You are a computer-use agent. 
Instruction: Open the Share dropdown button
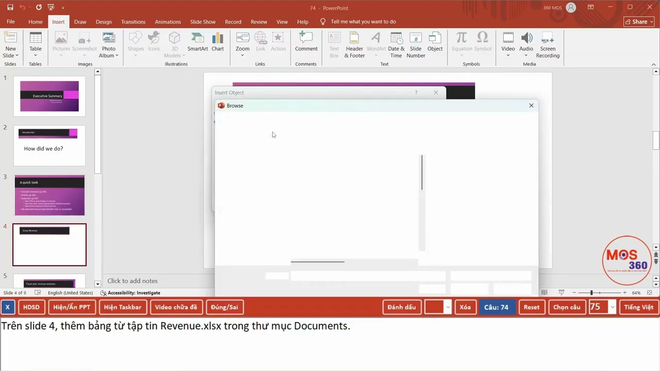[x=638, y=22]
